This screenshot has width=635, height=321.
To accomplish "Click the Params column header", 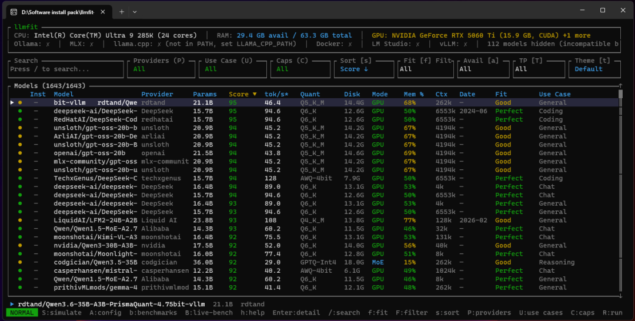I will coord(205,94).
